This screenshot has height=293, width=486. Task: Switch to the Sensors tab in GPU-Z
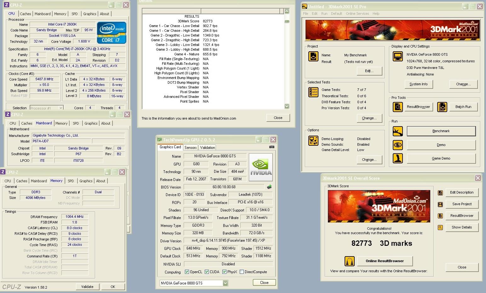[191, 147]
